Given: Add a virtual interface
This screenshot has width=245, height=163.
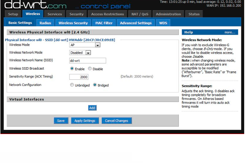Looking at the screenshot, I should [x=92, y=108].
